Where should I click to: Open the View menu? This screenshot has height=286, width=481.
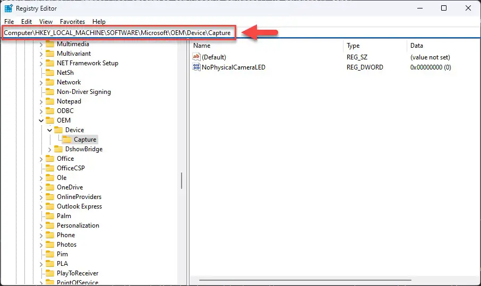click(46, 21)
